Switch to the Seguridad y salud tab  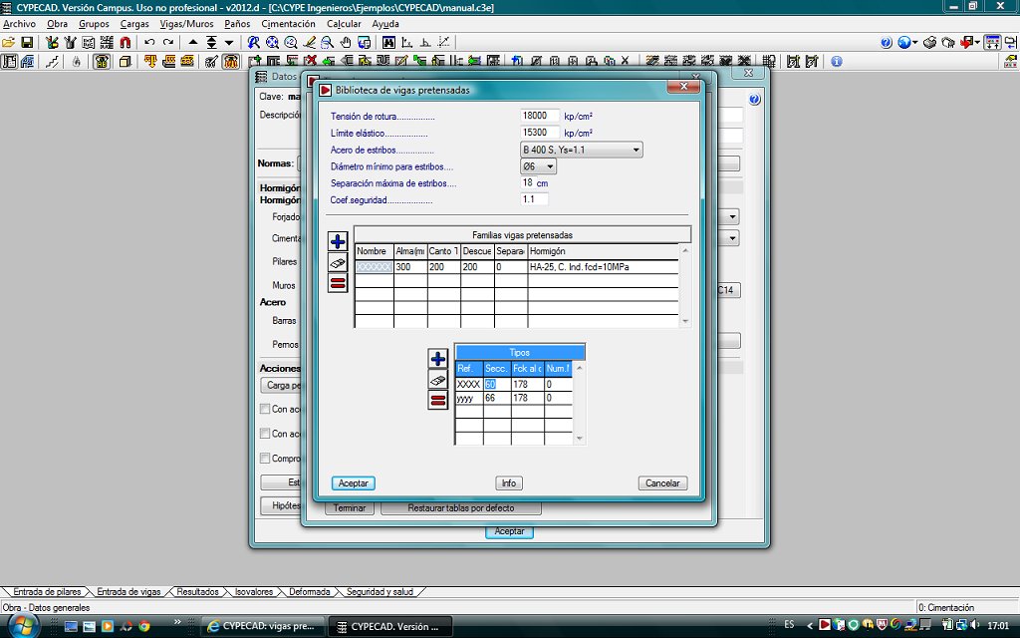(380, 592)
